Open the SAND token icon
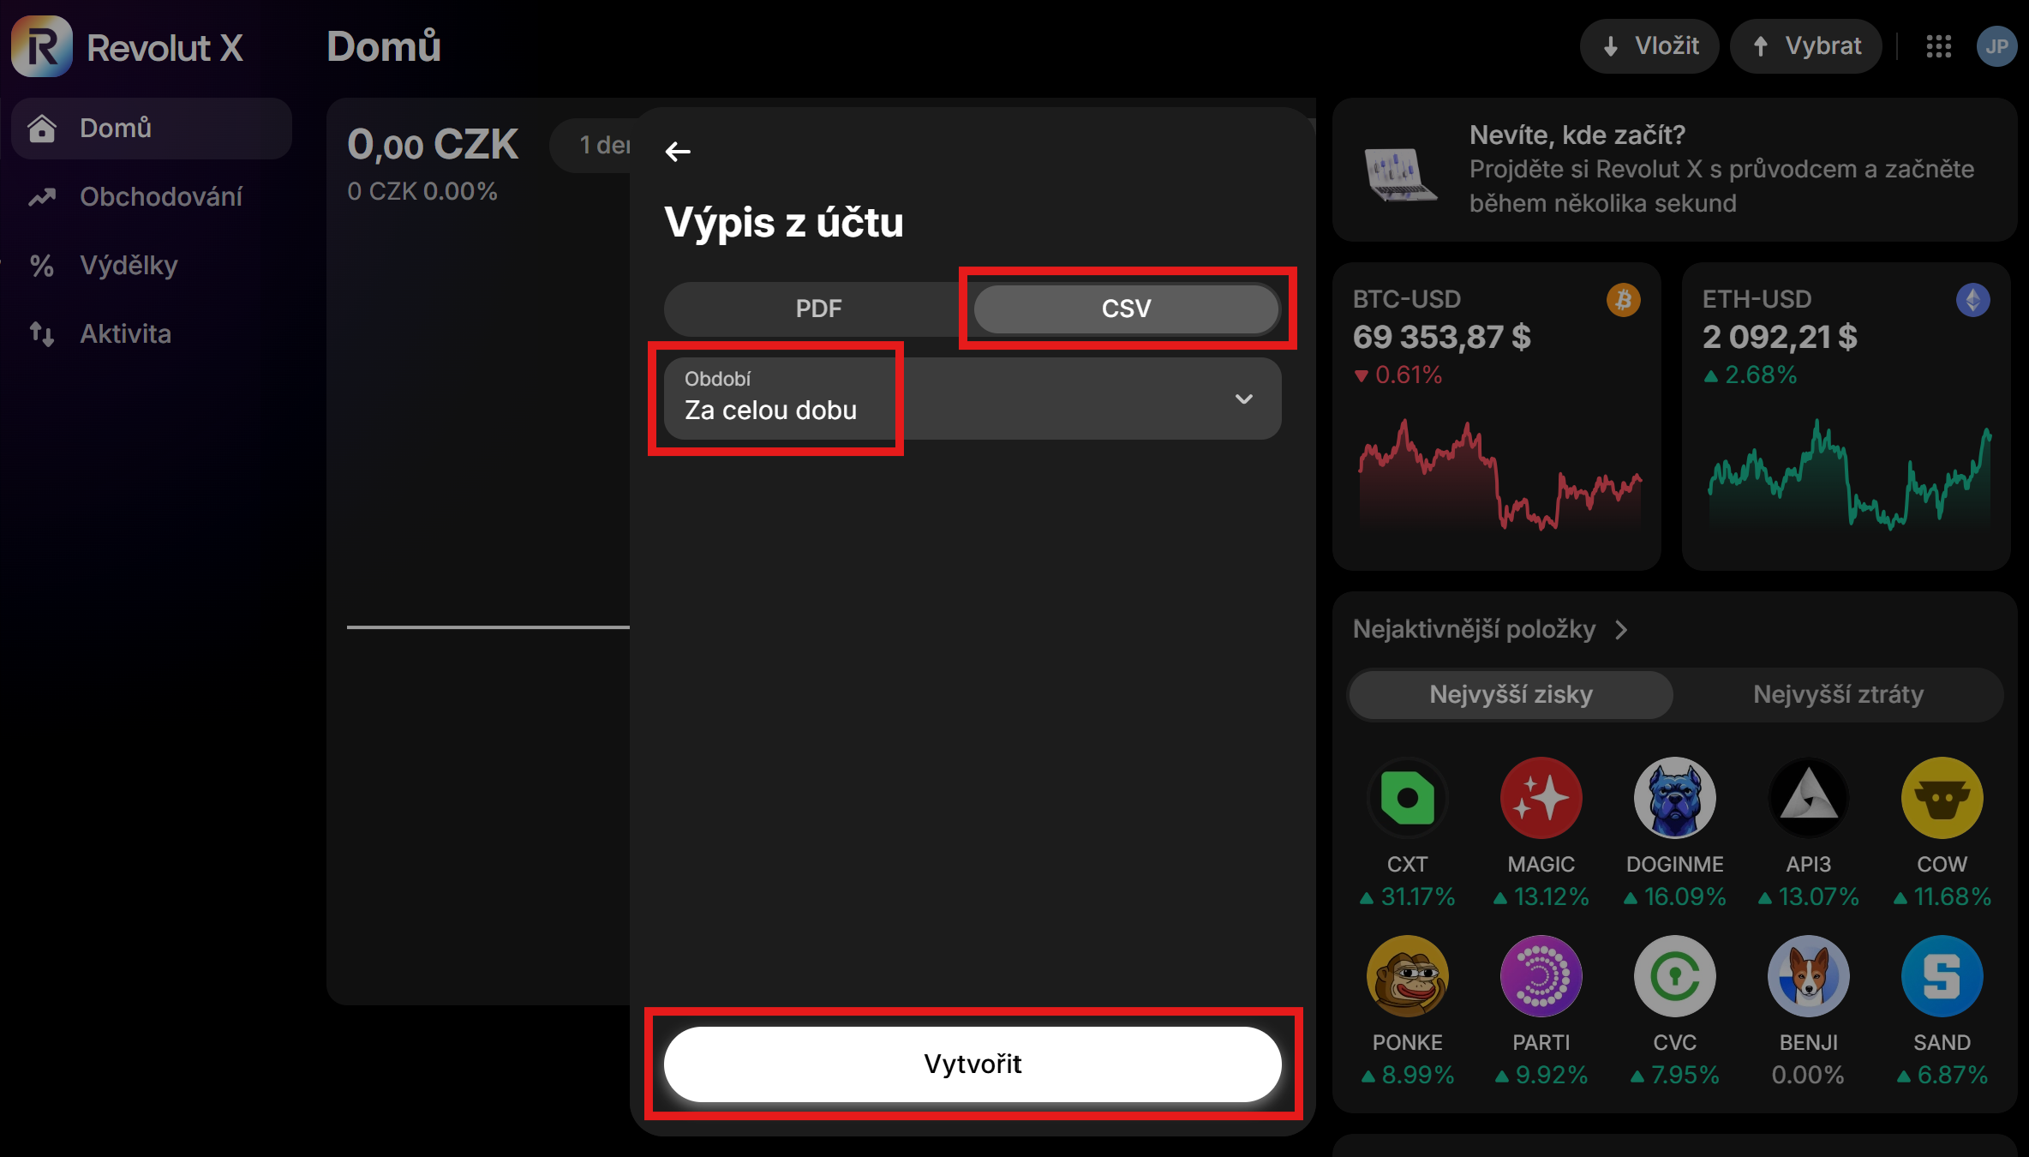This screenshot has height=1157, width=2029. click(1942, 976)
